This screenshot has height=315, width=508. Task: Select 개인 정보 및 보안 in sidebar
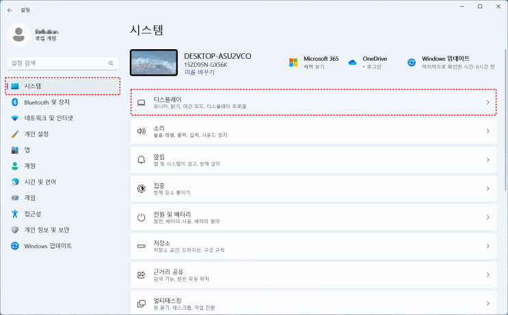62,230
